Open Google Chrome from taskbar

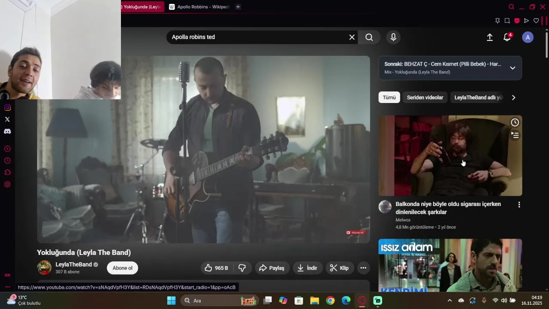pyautogui.click(x=330, y=300)
